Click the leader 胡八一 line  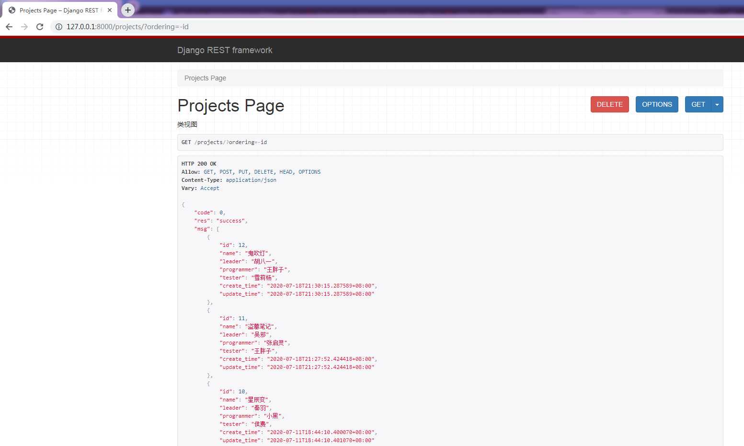point(249,261)
